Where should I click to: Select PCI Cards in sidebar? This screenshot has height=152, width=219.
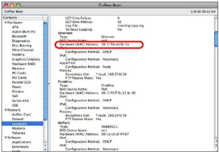click(19, 78)
